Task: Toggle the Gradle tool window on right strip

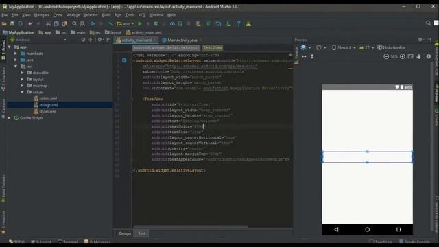Action: point(436,117)
